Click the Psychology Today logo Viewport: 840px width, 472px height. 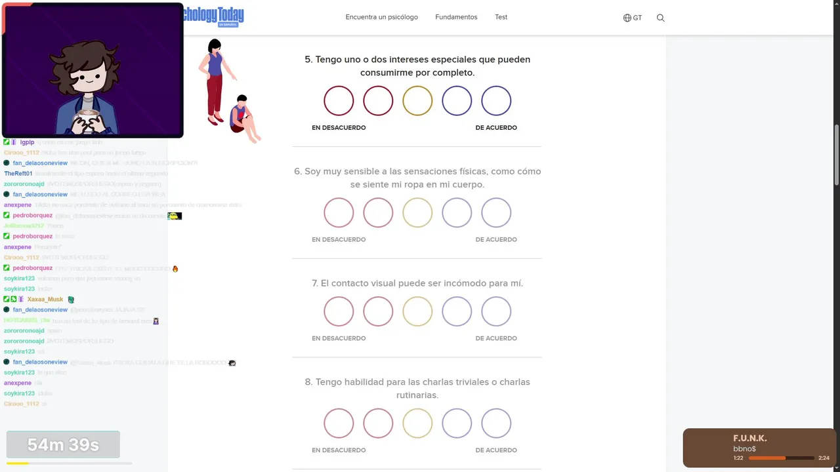[x=213, y=16]
